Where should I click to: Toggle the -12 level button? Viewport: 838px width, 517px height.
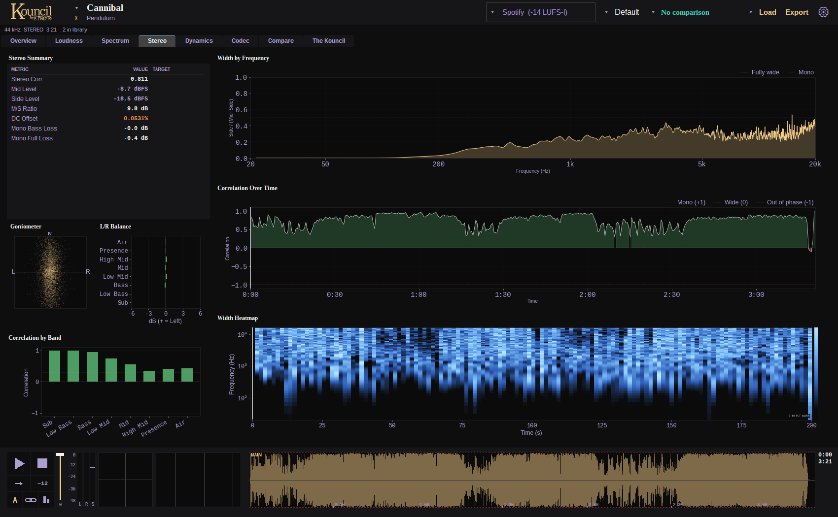point(42,484)
